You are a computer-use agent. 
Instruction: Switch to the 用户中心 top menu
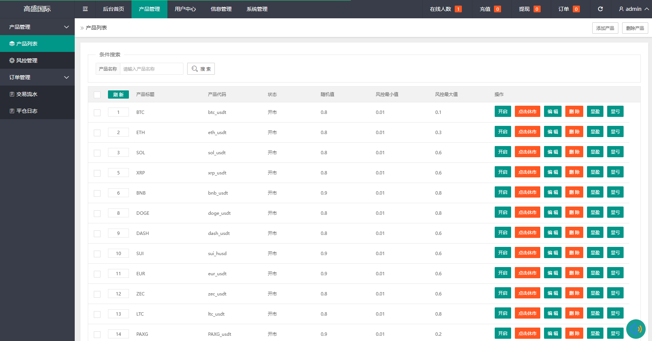[185, 9]
